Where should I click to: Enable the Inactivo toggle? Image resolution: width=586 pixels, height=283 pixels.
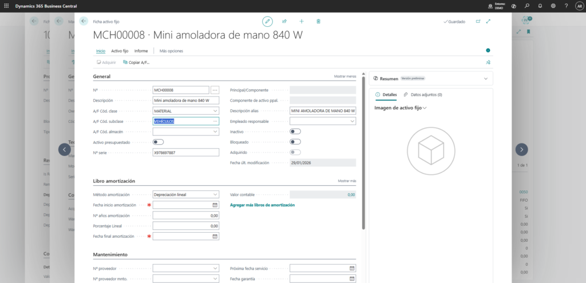(295, 131)
